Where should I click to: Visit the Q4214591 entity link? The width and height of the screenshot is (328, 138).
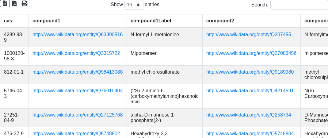(x=250, y=91)
